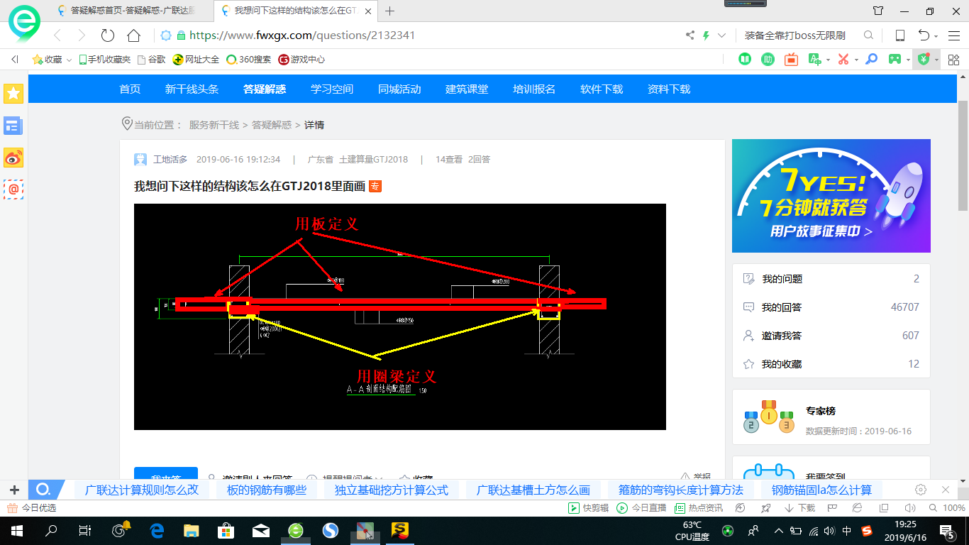Expand the gamepad extension dropdown arrow

[908, 60]
